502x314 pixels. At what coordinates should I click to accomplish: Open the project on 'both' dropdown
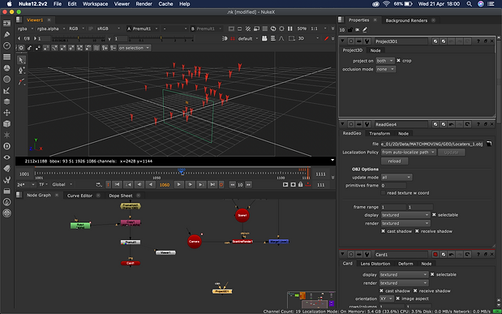[385, 61]
